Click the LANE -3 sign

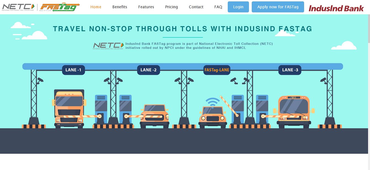(290, 70)
